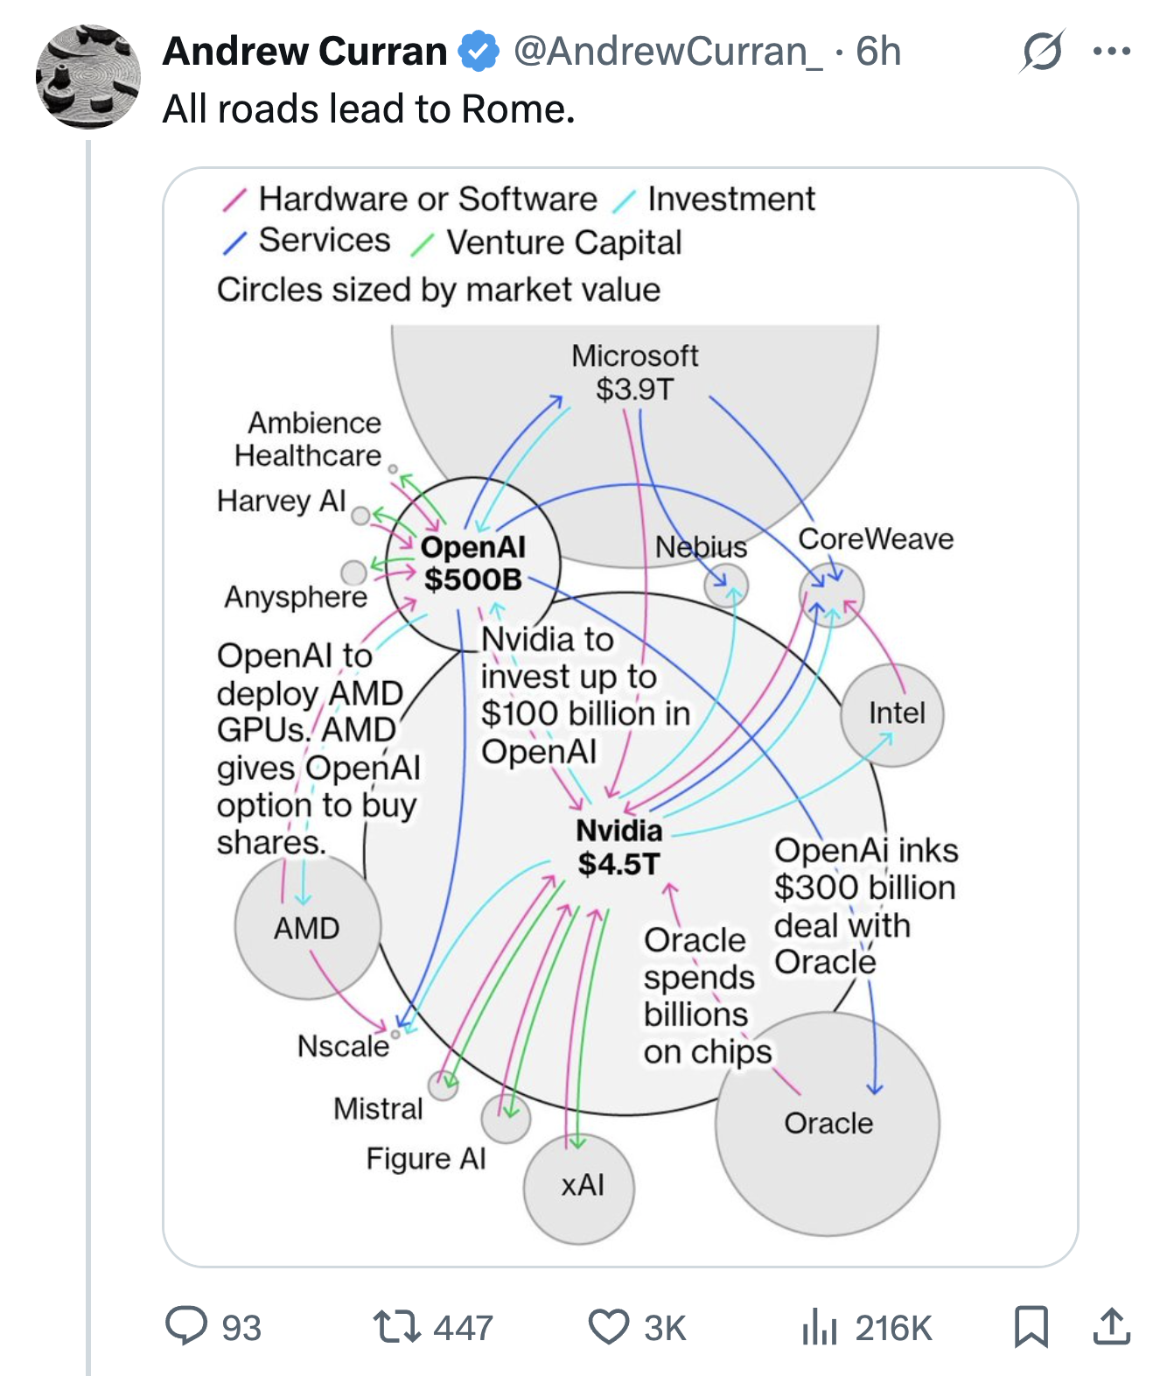Click the Andrew Curran display name
This screenshot has width=1160, height=1376.
pyautogui.click(x=304, y=52)
